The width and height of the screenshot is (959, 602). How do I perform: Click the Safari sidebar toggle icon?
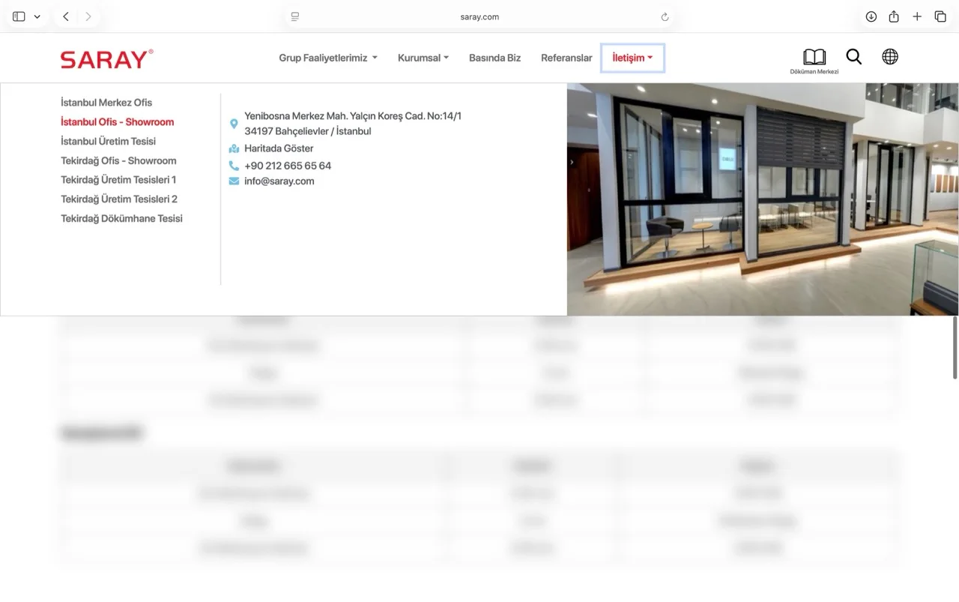pyautogui.click(x=19, y=16)
